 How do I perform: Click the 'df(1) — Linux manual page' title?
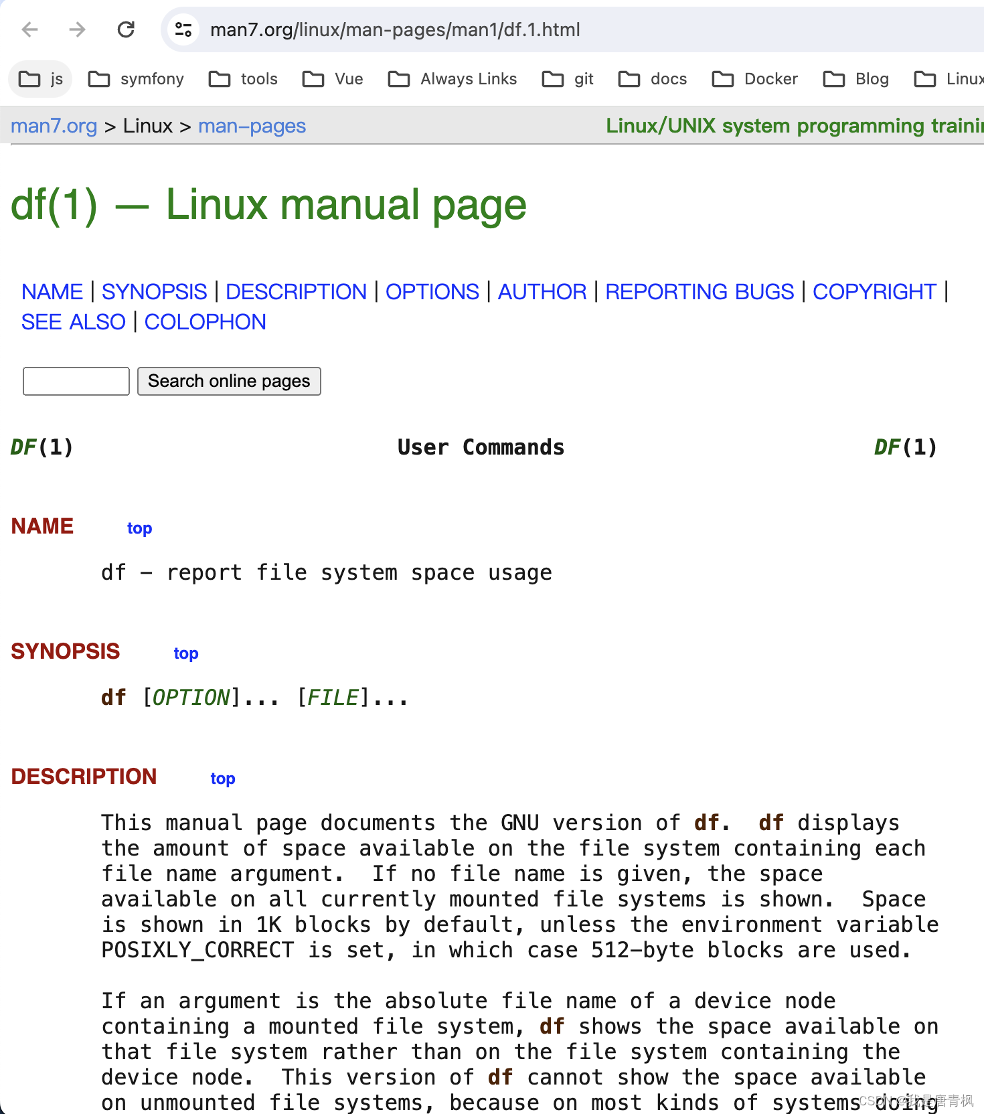coord(268,205)
